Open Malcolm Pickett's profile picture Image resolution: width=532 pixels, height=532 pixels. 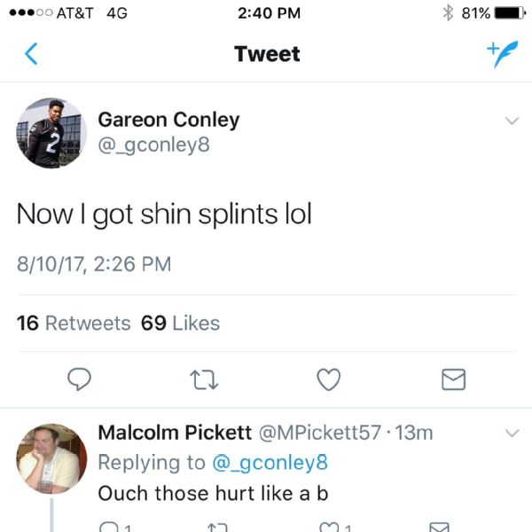click(x=51, y=458)
